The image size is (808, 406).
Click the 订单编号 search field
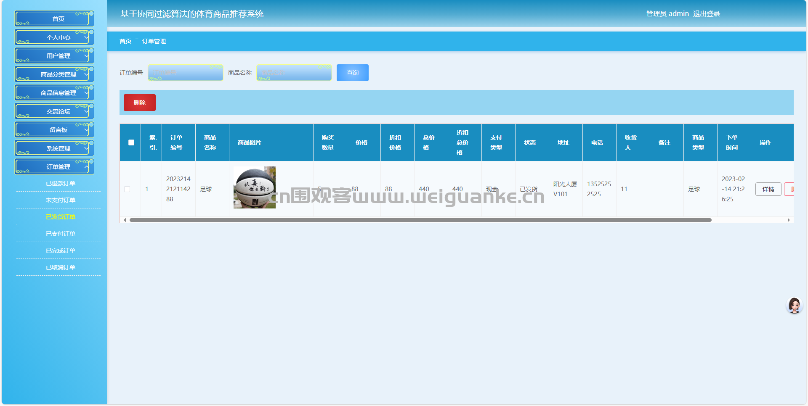pyautogui.click(x=186, y=73)
